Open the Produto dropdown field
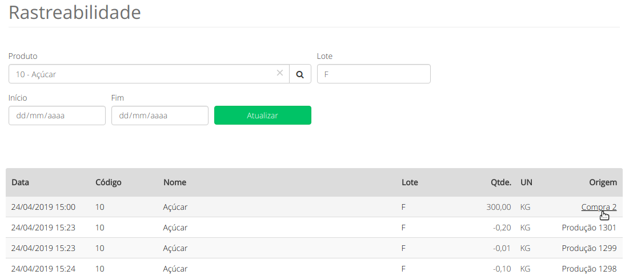 coord(143,74)
